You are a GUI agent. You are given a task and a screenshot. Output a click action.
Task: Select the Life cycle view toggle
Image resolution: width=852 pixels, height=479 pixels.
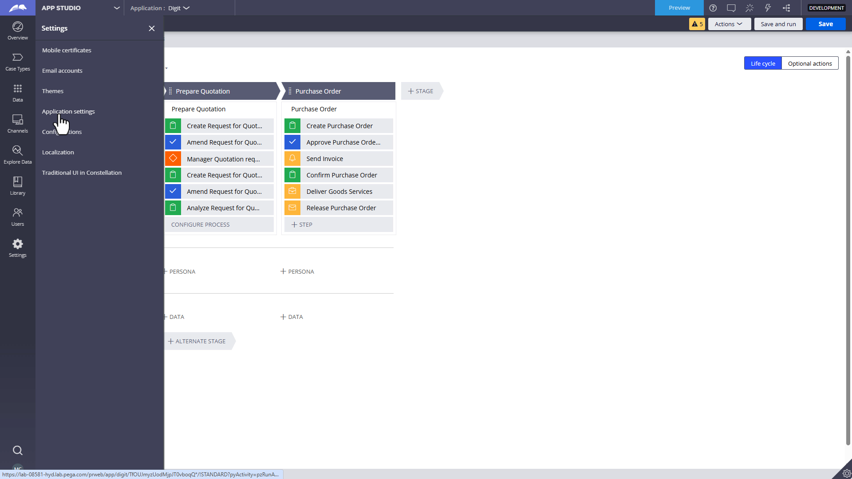pyautogui.click(x=763, y=63)
